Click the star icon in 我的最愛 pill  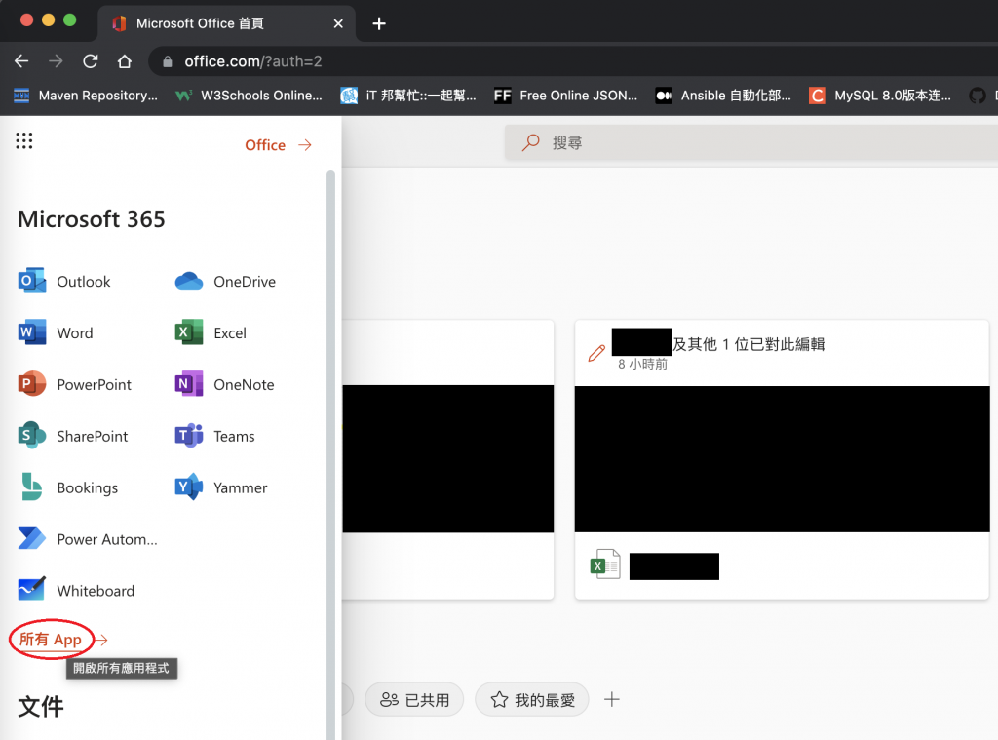(500, 700)
